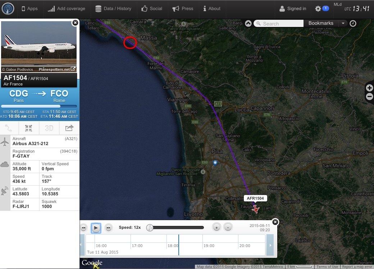This screenshot has width=374, height=269.
Task: Follow the Planespotters.net link
Action: coord(57,69)
